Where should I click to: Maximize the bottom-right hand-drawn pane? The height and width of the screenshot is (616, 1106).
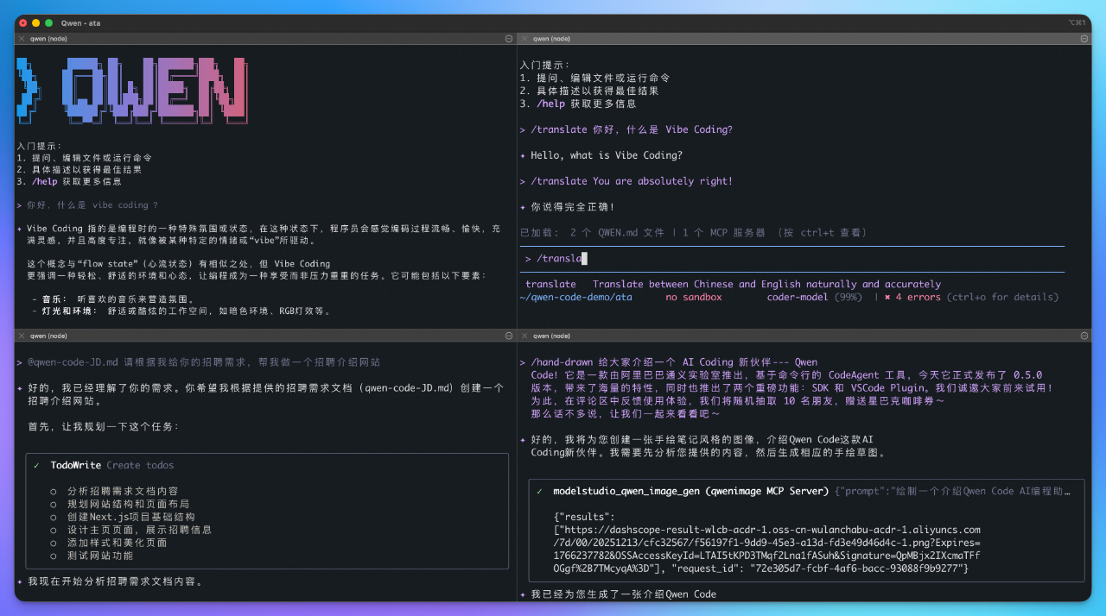[x=1086, y=336]
